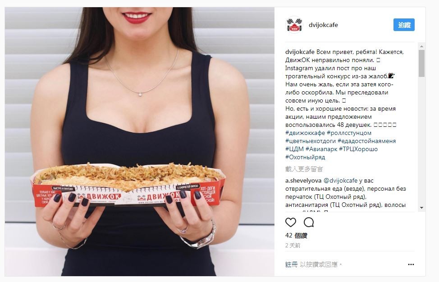Click the register link beside comment prompt
439x282 pixels.
pyautogui.click(x=291, y=264)
